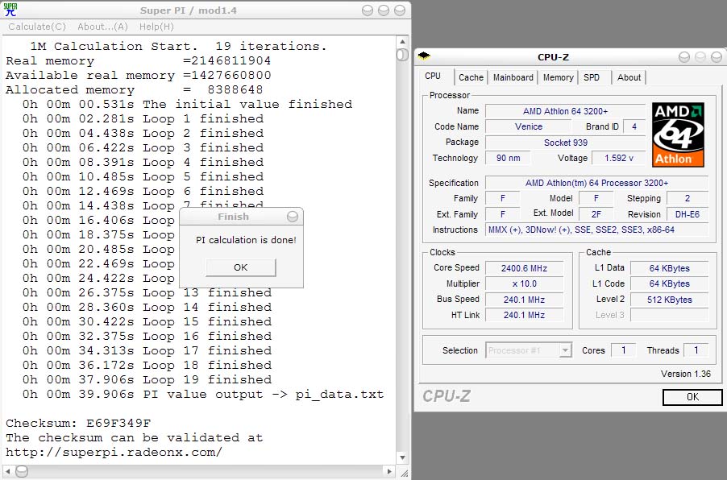Click the 'The initial value finished' line

[x=187, y=104]
